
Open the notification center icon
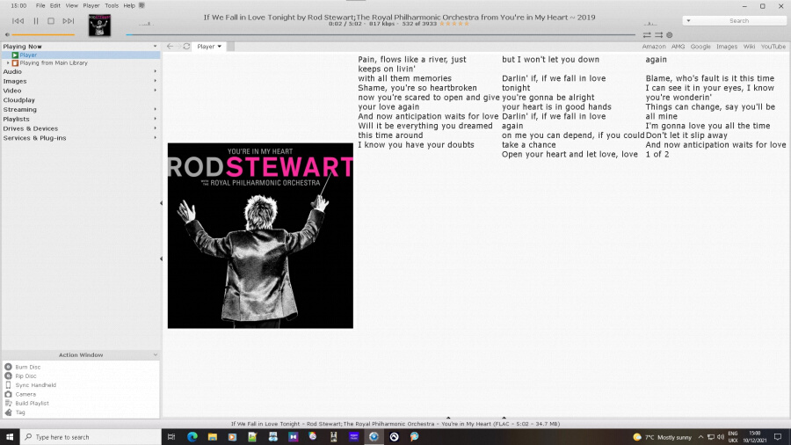778,437
